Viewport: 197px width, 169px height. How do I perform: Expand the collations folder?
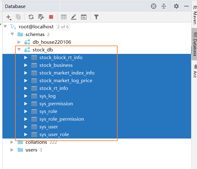12,142
